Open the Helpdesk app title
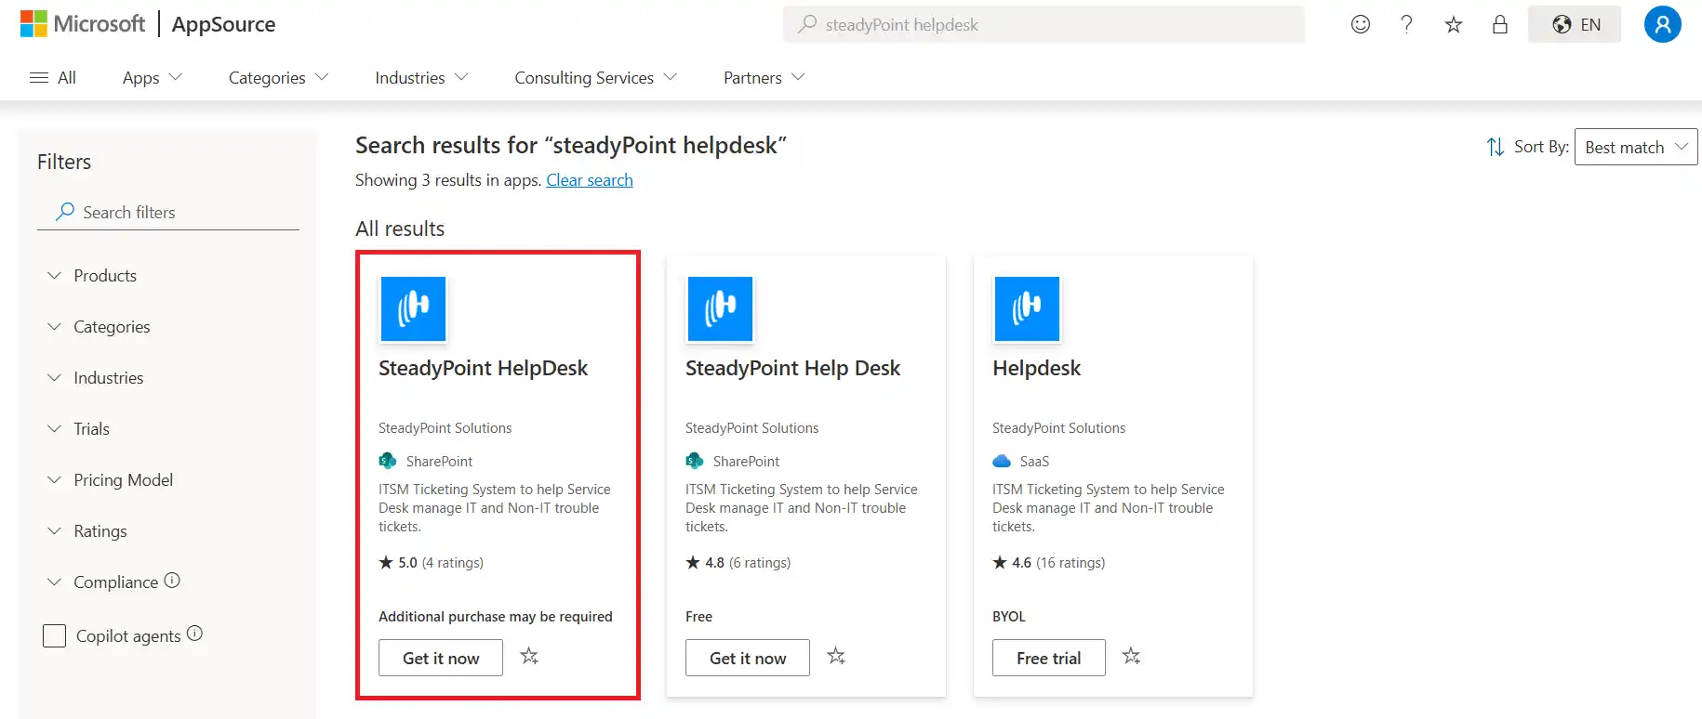This screenshot has height=719, width=1702. tap(1036, 368)
